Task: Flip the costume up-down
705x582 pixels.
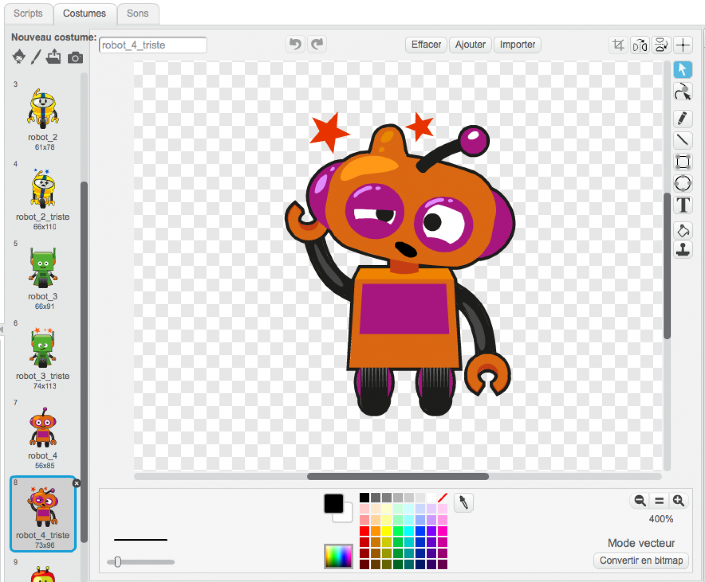Action: 661,45
